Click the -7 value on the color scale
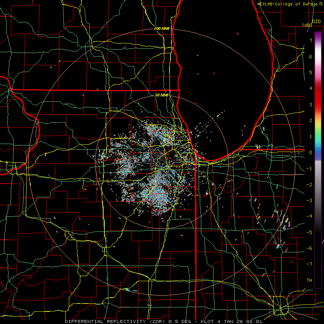The width and height of the screenshot is (324, 324). (309, 264)
